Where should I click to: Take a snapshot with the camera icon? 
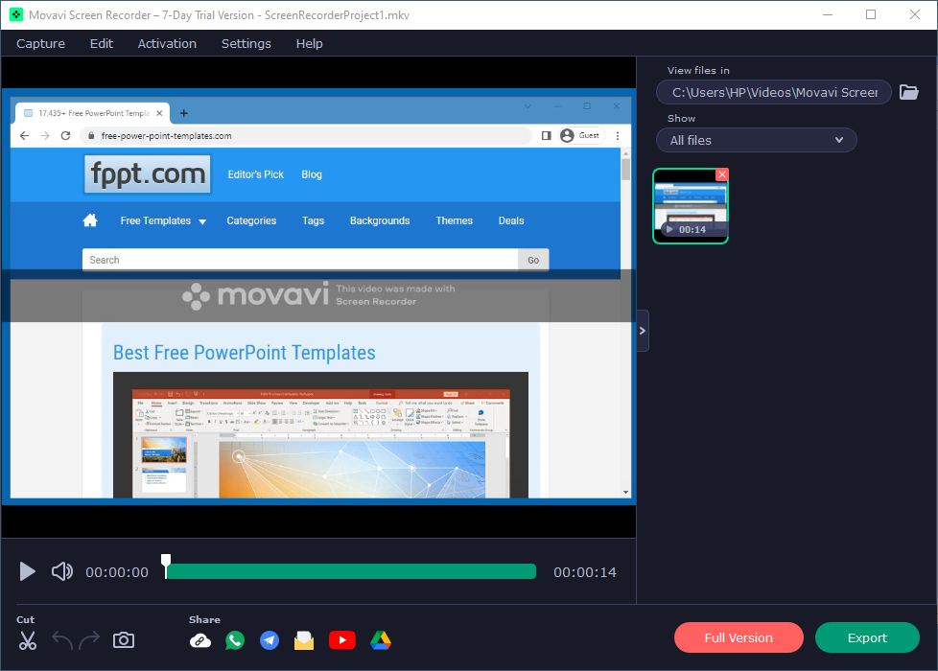(124, 640)
